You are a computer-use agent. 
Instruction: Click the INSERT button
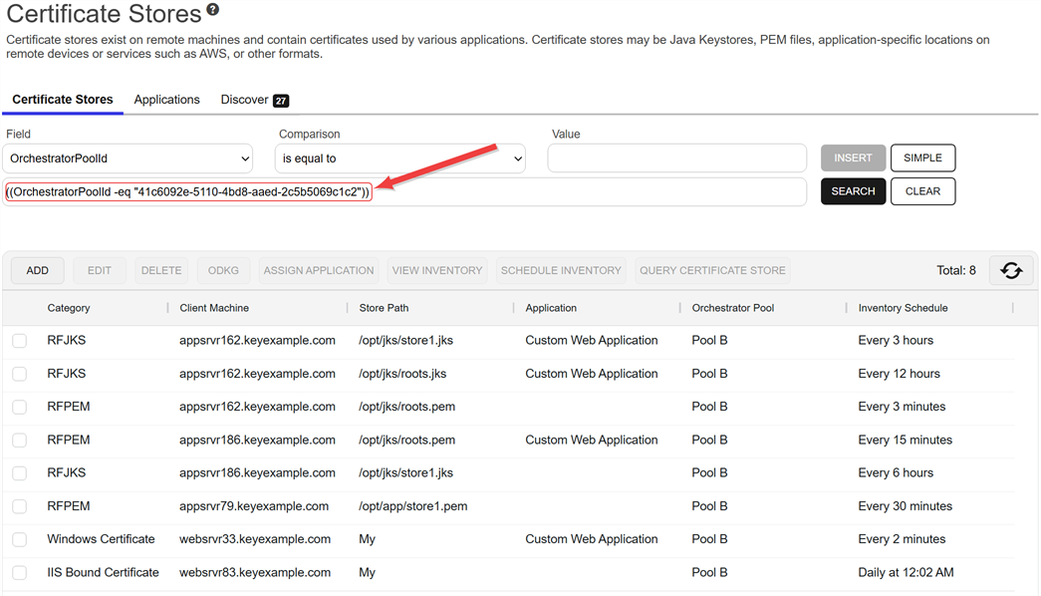[853, 158]
